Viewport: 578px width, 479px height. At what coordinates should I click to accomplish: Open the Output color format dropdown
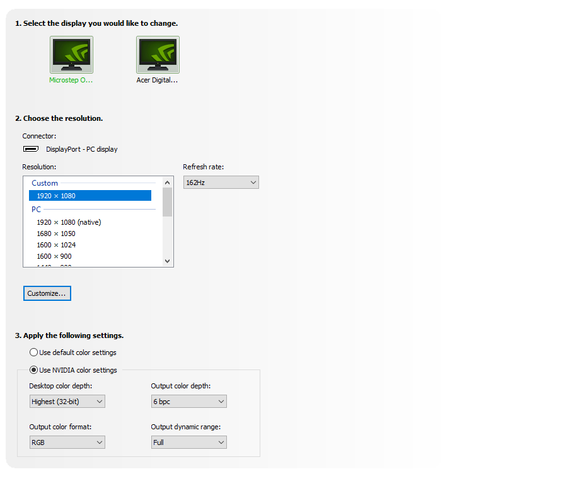(67, 442)
